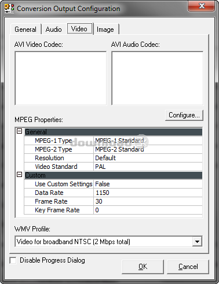Open the WMV Profile dropdown arrow
The width and height of the screenshot is (219, 284).
[197, 241]
